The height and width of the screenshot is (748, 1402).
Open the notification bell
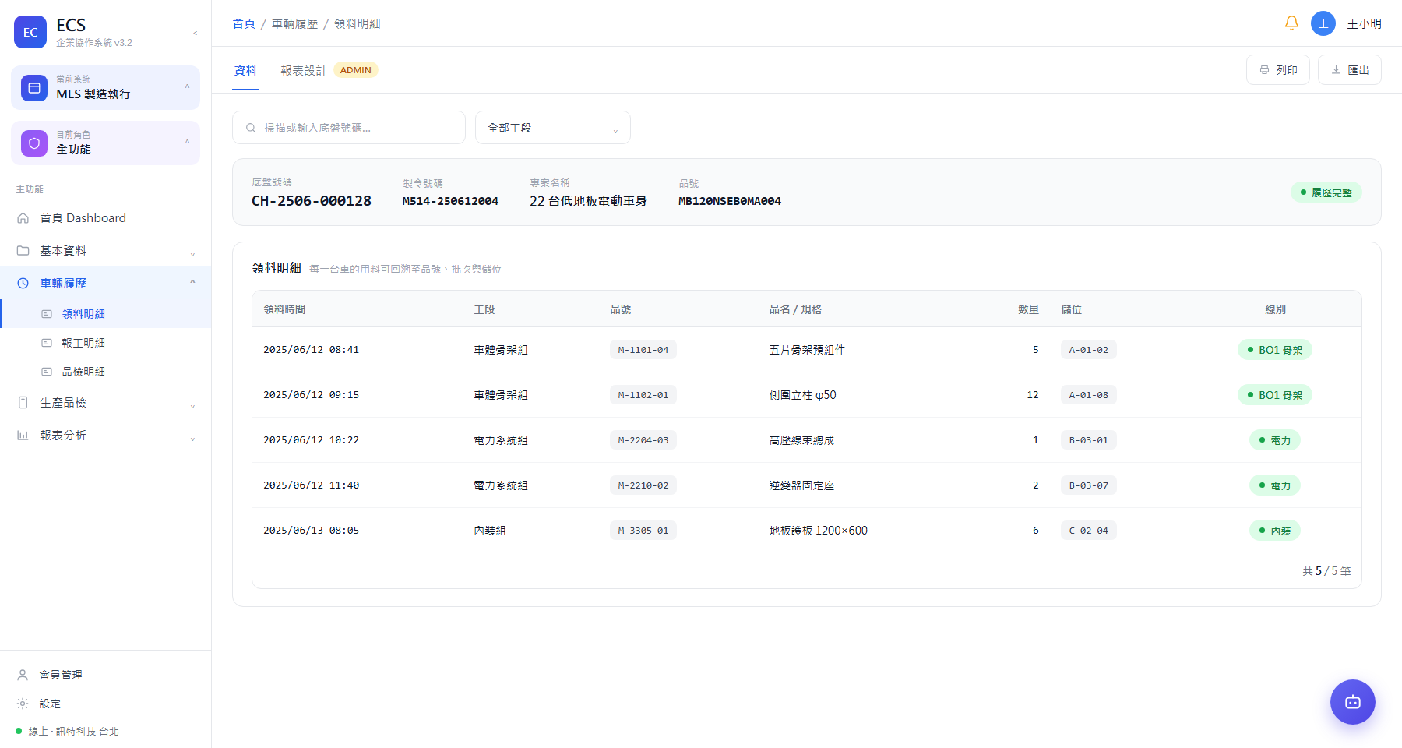point(1291,23)
